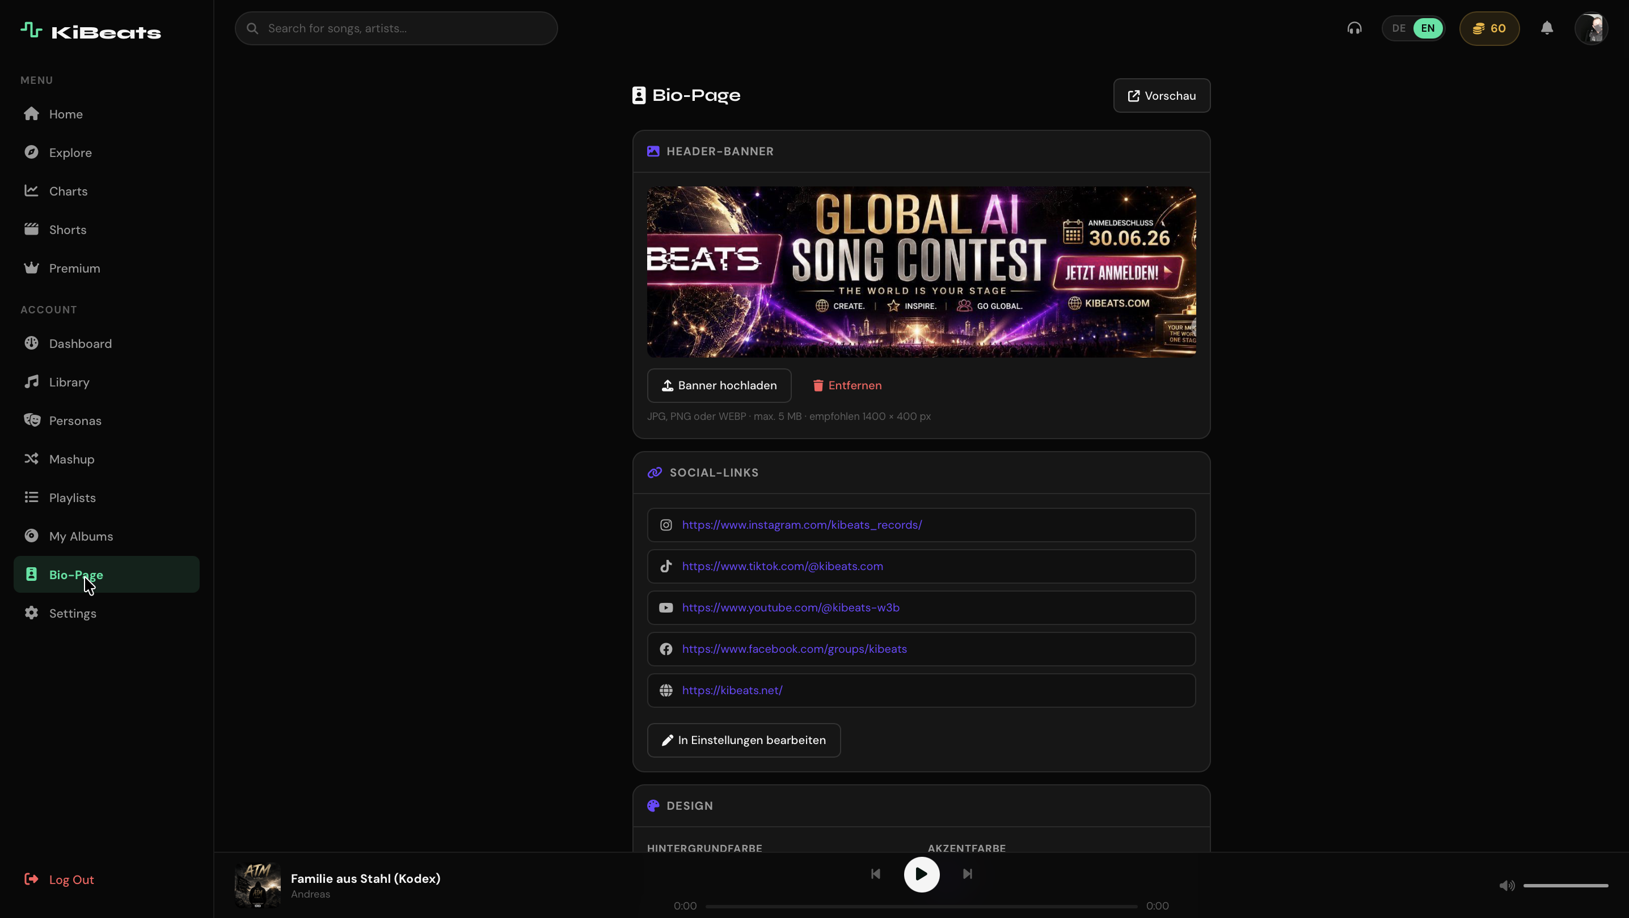1629x918 pixels.
Task: Adjust the volume slider
Action: [x=1565, y=886]
